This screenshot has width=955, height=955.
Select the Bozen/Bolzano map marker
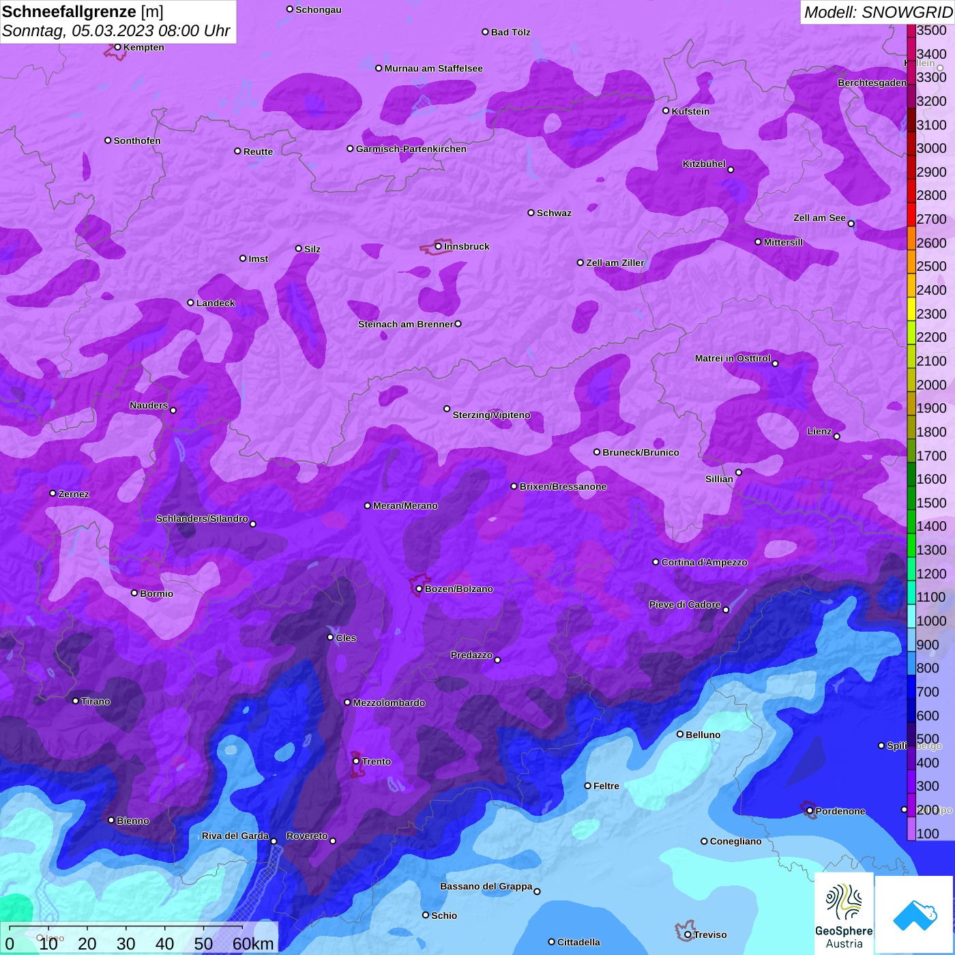pyautogui.click(x=419, y=589)
